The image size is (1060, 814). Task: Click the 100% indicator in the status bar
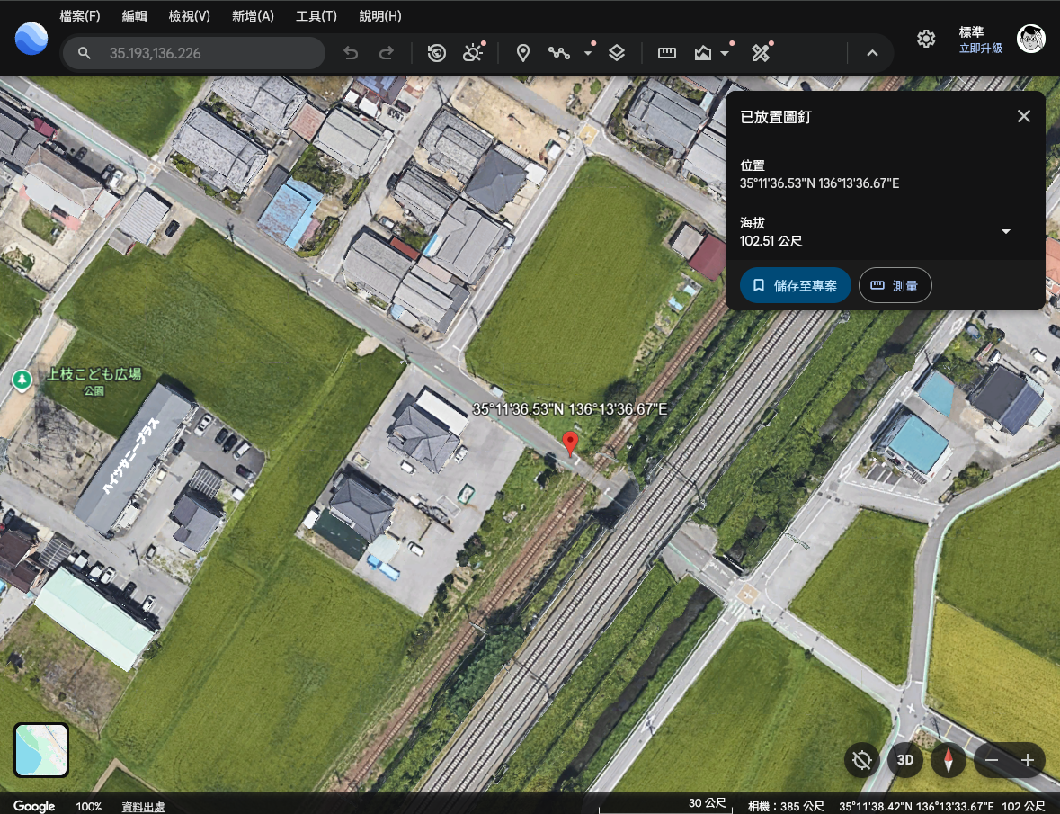89,806
